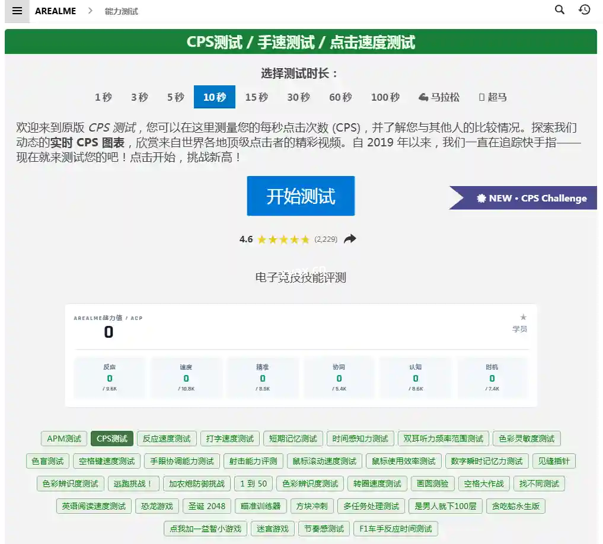Open the 贪吃蛇永生版 game link
The width and height of the screenshot is (603, 544).
(x=515, y=506)
